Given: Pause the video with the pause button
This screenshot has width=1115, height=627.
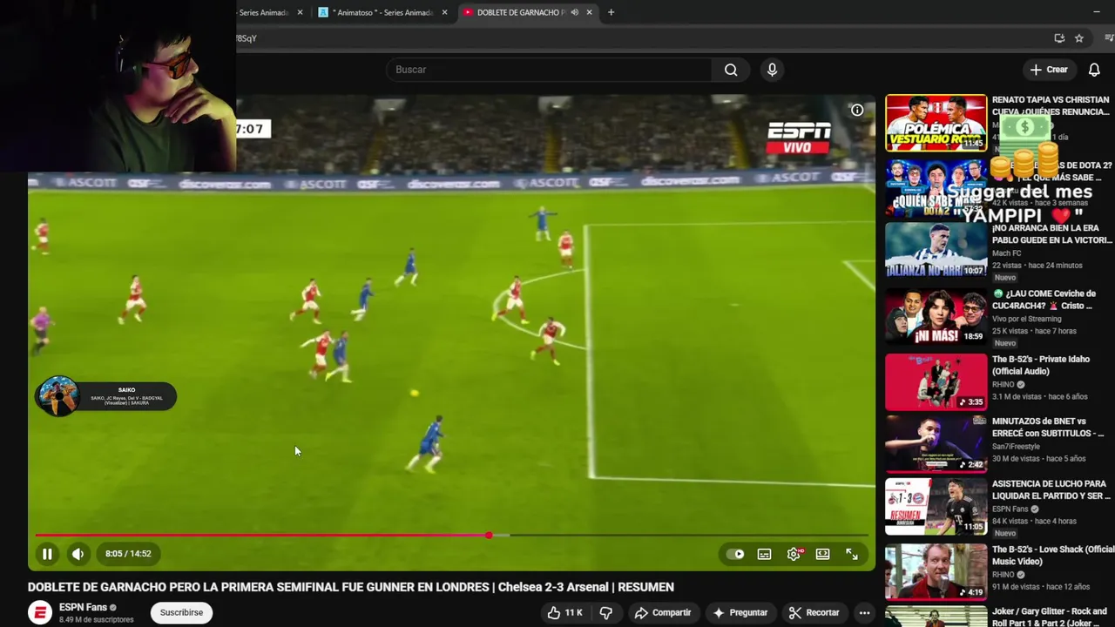Looking at the screenshot, I should tap(47, 554).
